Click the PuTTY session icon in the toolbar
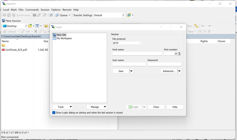Viewport: 237px width, 140px height. [39, 15]
